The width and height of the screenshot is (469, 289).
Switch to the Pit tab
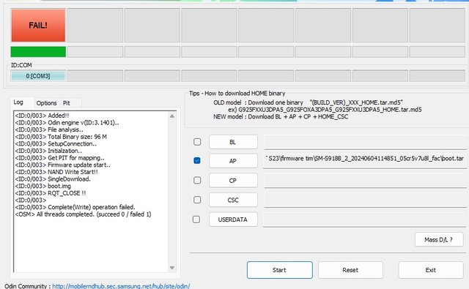67,103
